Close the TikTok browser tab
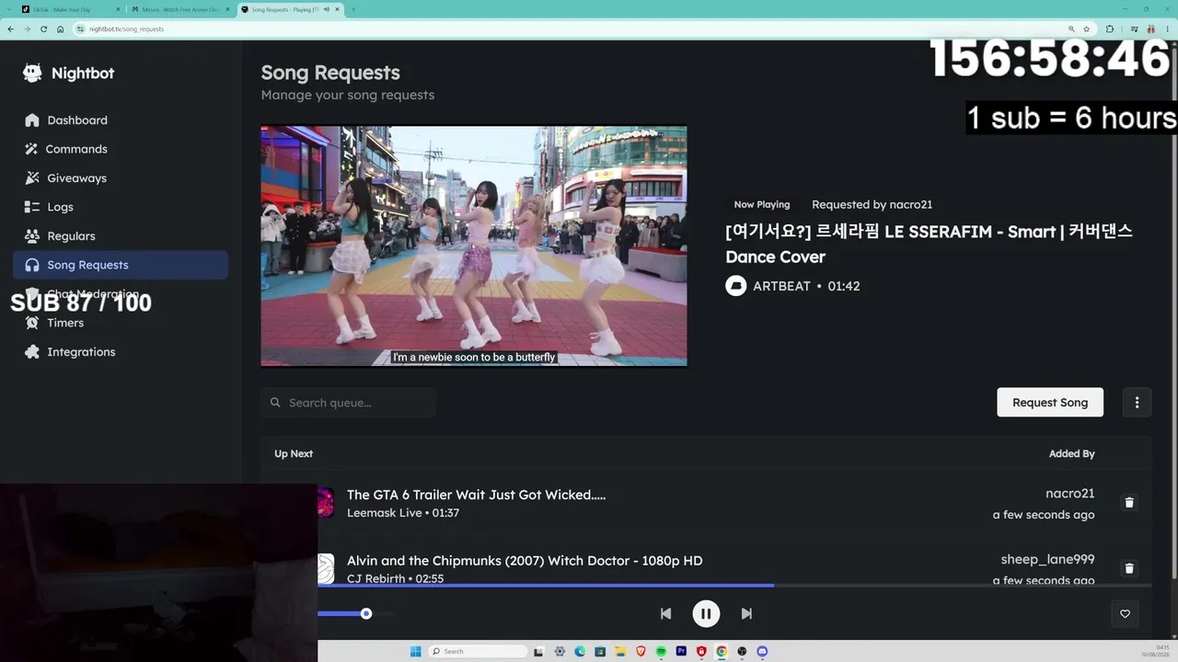Viewport: 1178px width, 662px height. coord(118,9)
